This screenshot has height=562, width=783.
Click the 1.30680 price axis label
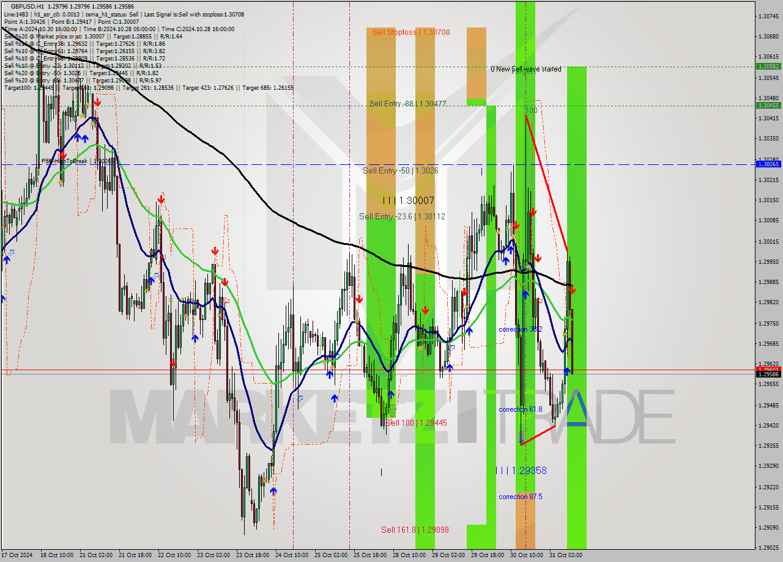coord(768,36)
